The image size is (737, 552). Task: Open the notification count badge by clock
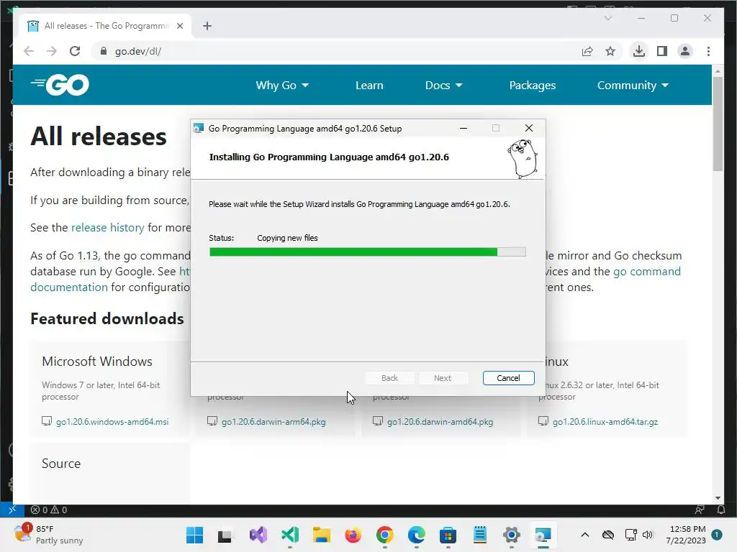click(717, 535)
